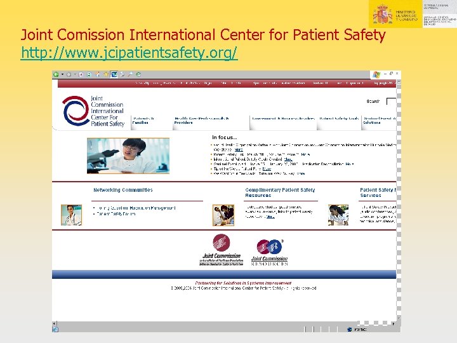Click the vertical scrollbar up arrow

[399, 82]
